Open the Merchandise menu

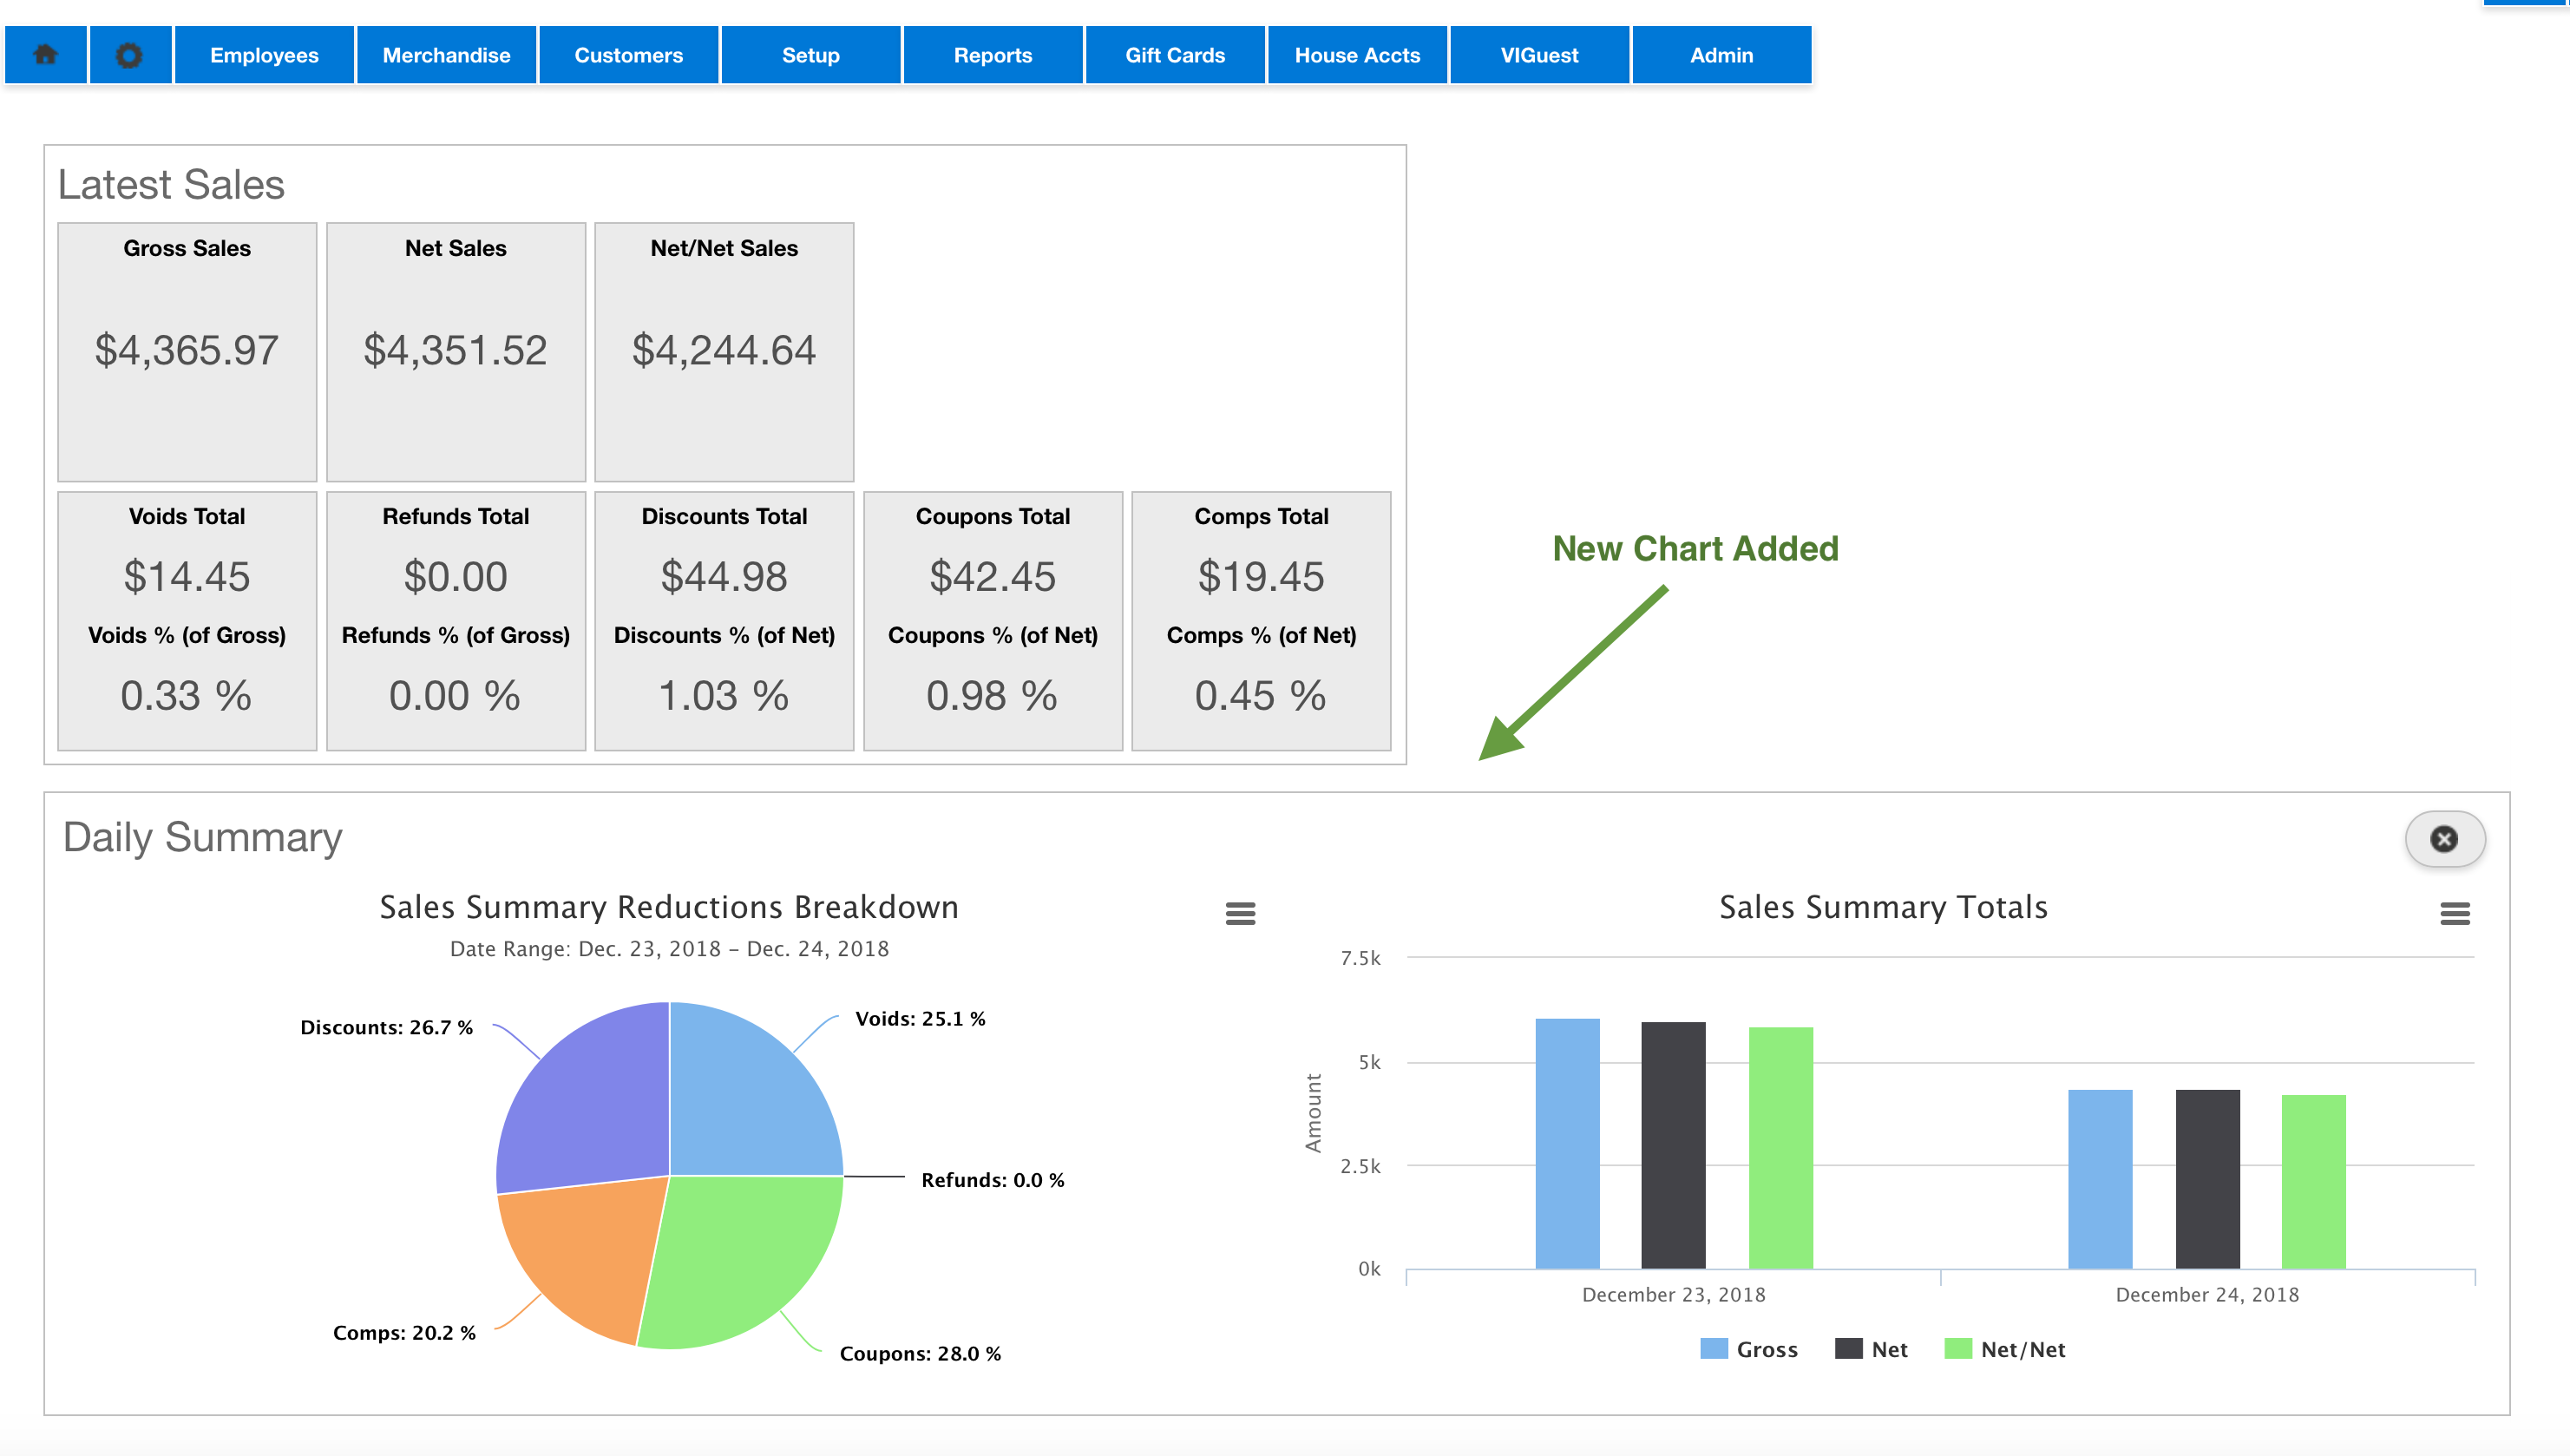pos(447,55)
